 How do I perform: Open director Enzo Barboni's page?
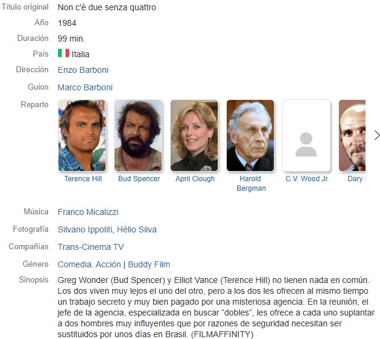click(83, 70)
